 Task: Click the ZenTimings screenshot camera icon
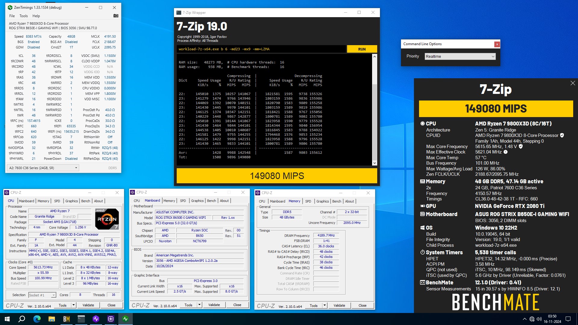tap(116, 16)
